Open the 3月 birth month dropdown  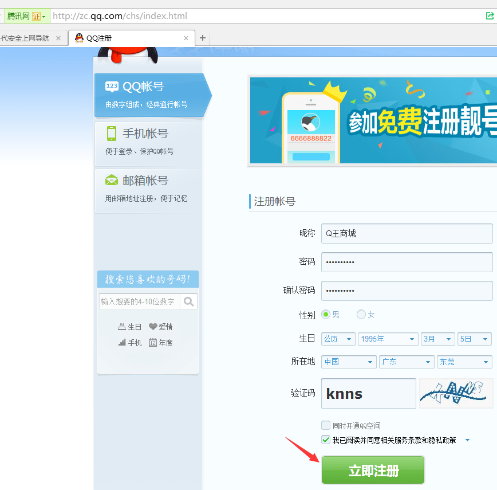coord(438,339)
